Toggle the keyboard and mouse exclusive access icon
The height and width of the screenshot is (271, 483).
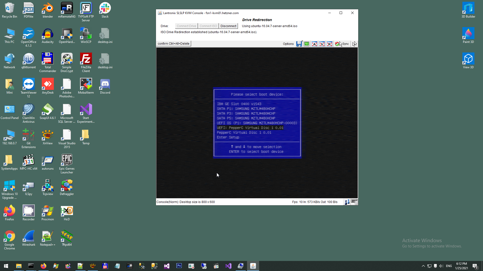click(354, 202)
